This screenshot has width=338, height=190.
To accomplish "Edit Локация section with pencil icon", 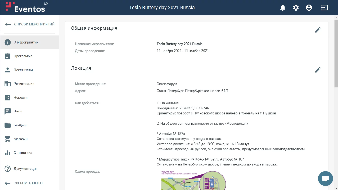I will click(318, 70).
